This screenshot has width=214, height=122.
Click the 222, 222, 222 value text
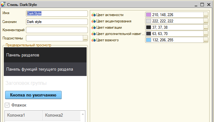click(163, 21)
